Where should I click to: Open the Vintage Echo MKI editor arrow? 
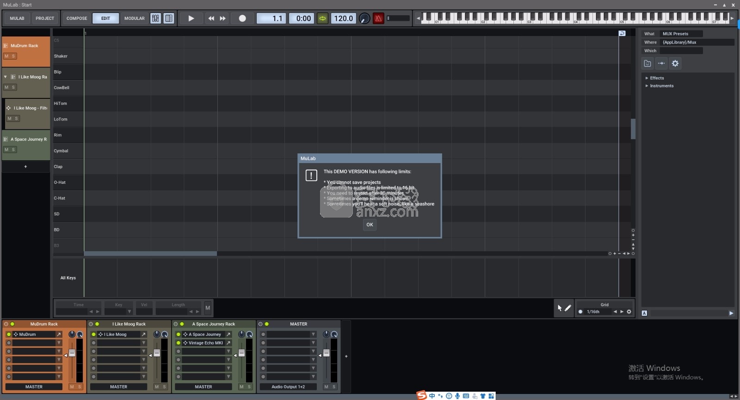pyautogui.click(x=228, y=343)
